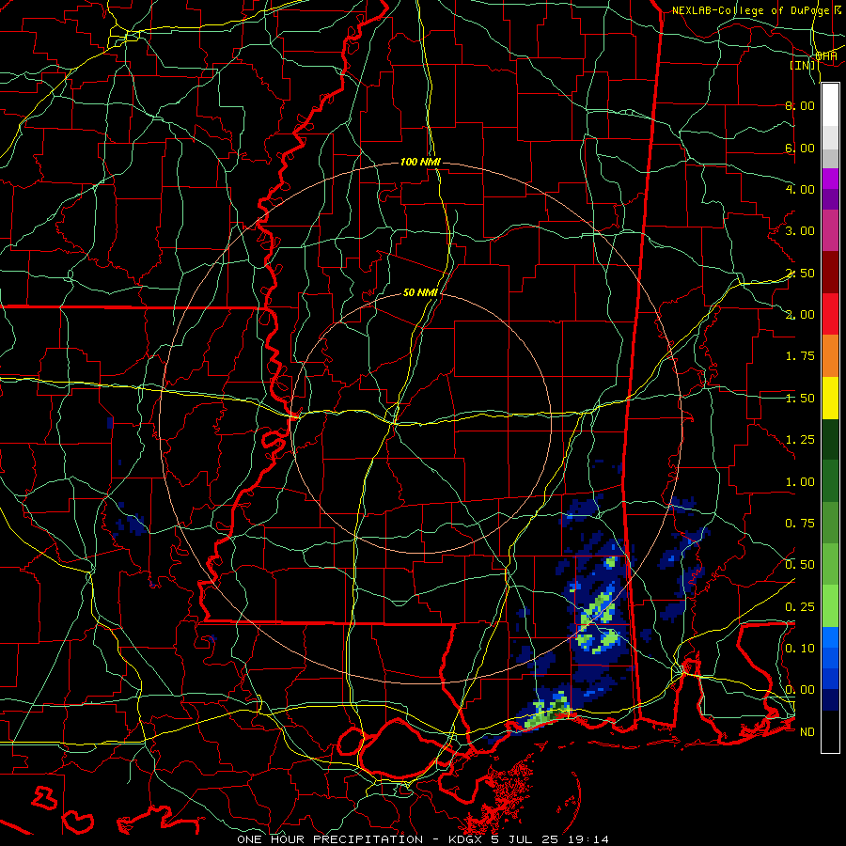
Task: Click the 50 NMI range ring label
Action: 420,292
